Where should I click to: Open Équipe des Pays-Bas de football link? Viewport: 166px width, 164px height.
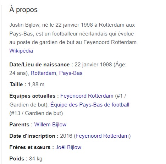[x=90, y=105]
